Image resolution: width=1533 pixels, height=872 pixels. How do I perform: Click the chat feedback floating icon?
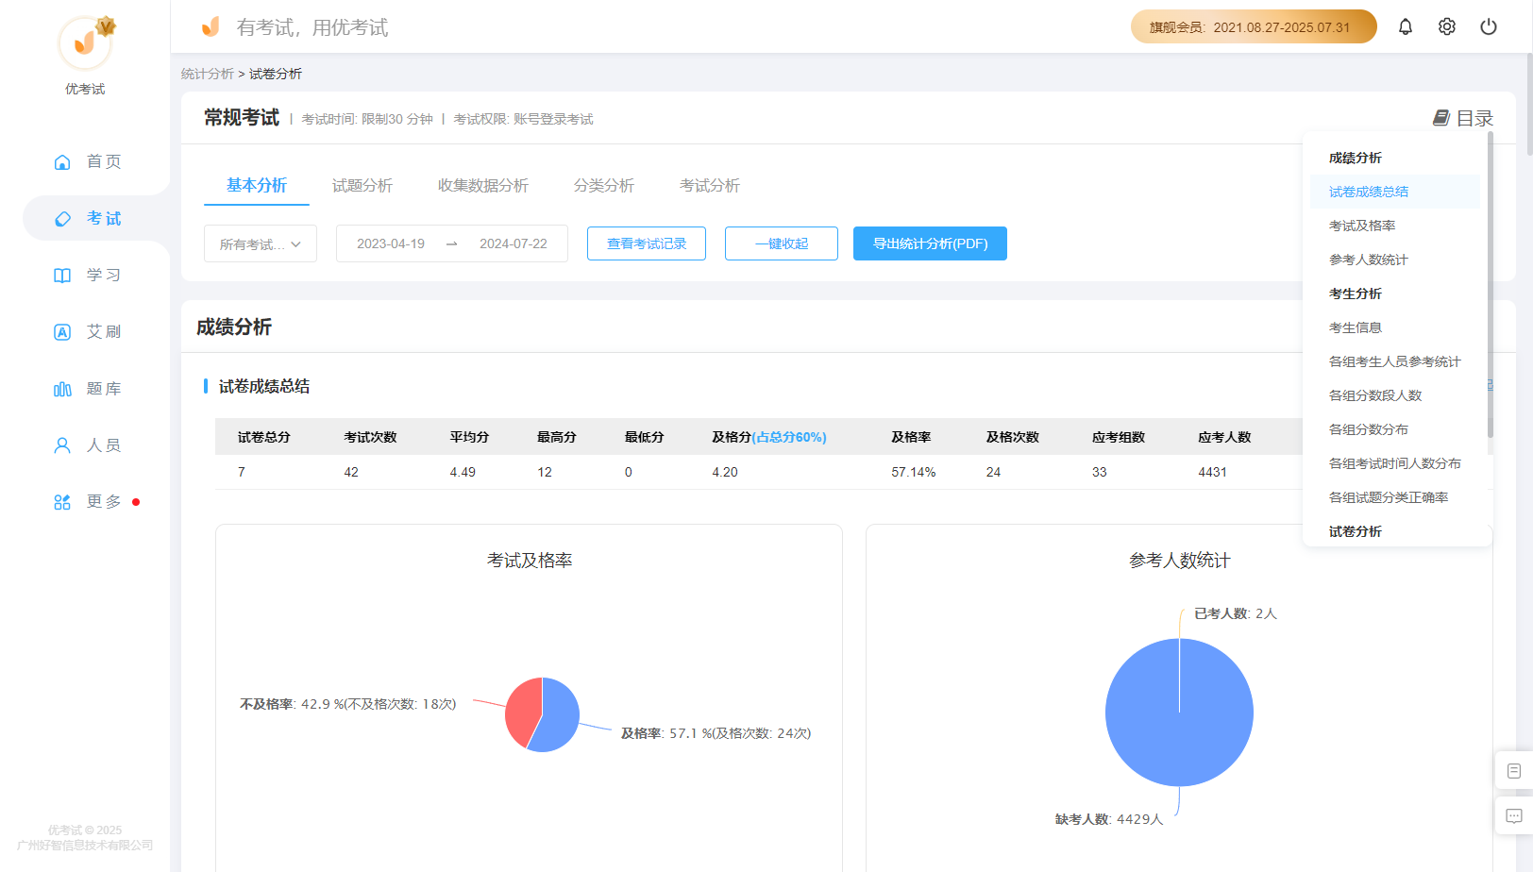coord(1514,816)
